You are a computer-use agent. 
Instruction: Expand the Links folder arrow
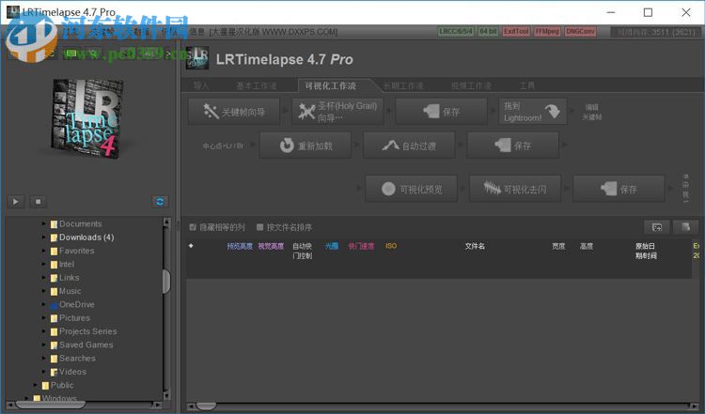43,278
